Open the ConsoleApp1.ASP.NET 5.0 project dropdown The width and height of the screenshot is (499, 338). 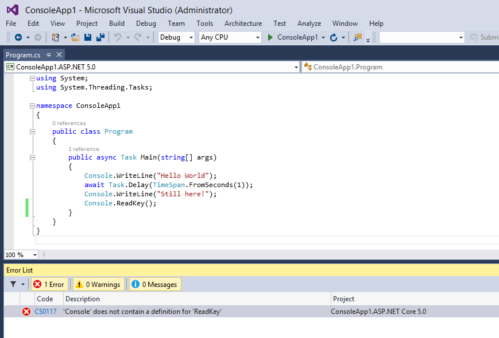click(x=152, y=67)
